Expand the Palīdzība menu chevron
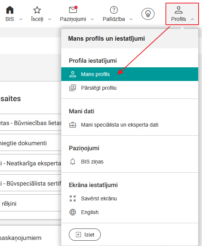The image size is (202, 246). 131,19
